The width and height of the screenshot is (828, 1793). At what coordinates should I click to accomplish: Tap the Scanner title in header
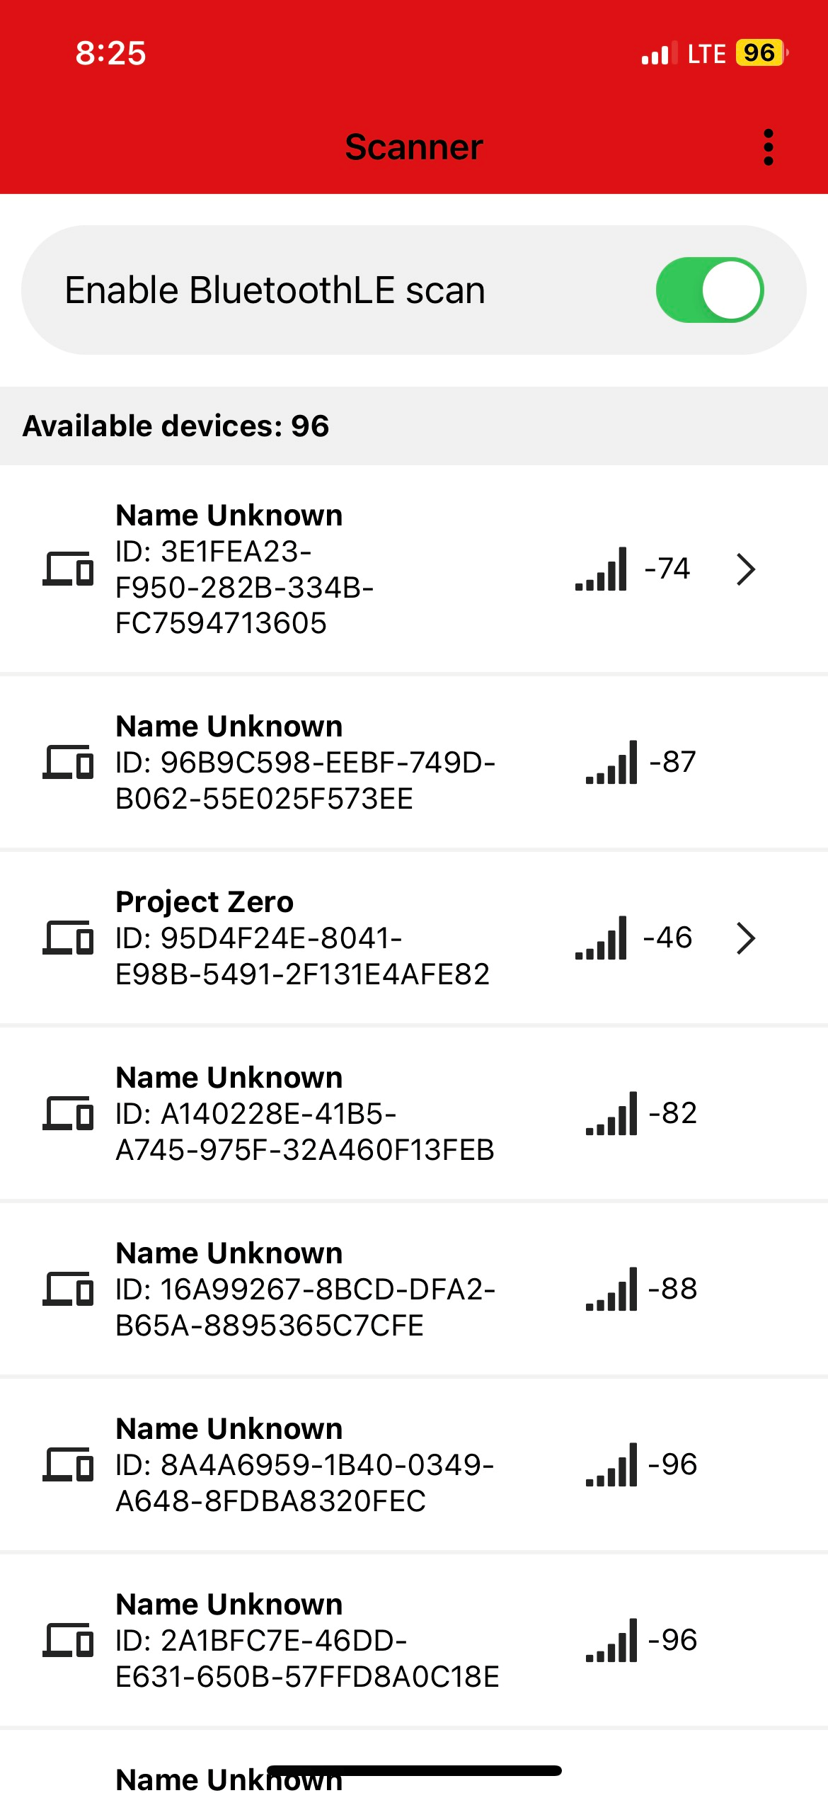point(414,147)
